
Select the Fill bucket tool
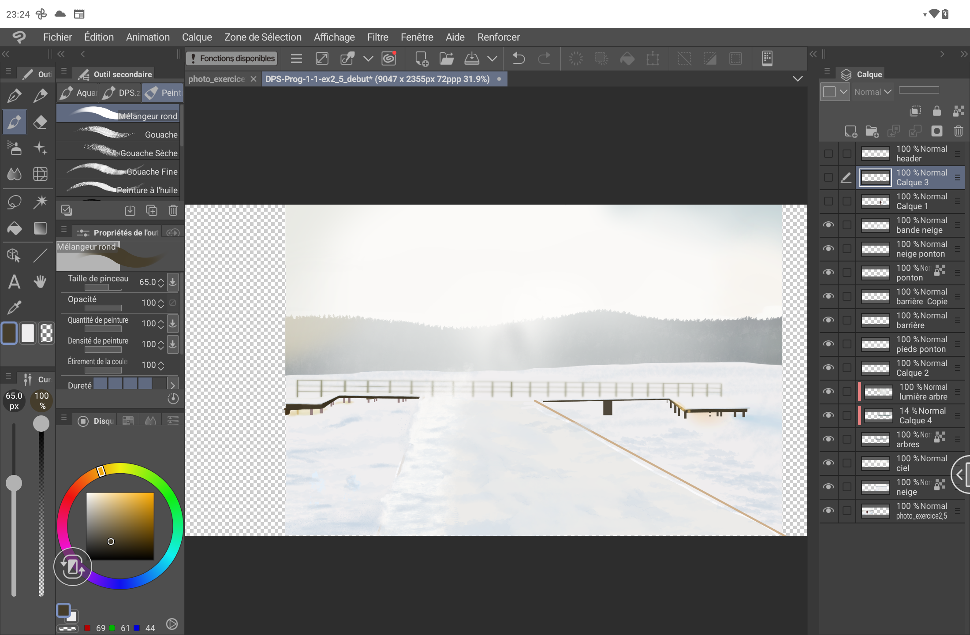14,228
